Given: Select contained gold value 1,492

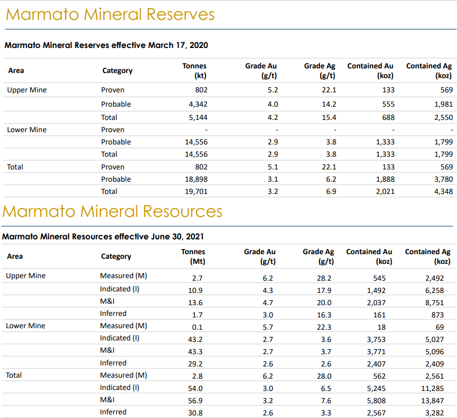Looking at the screenshot, I should [376, 291].
